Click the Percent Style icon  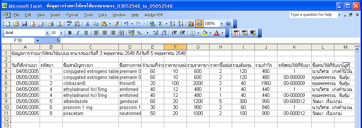[x=139, y=33]
